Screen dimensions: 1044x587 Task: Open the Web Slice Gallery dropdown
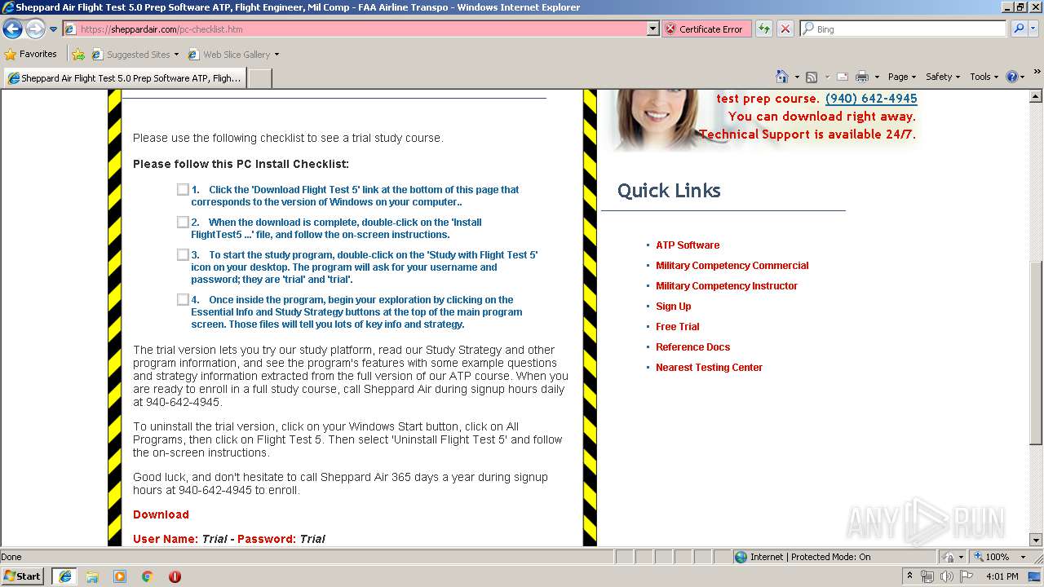233,55
